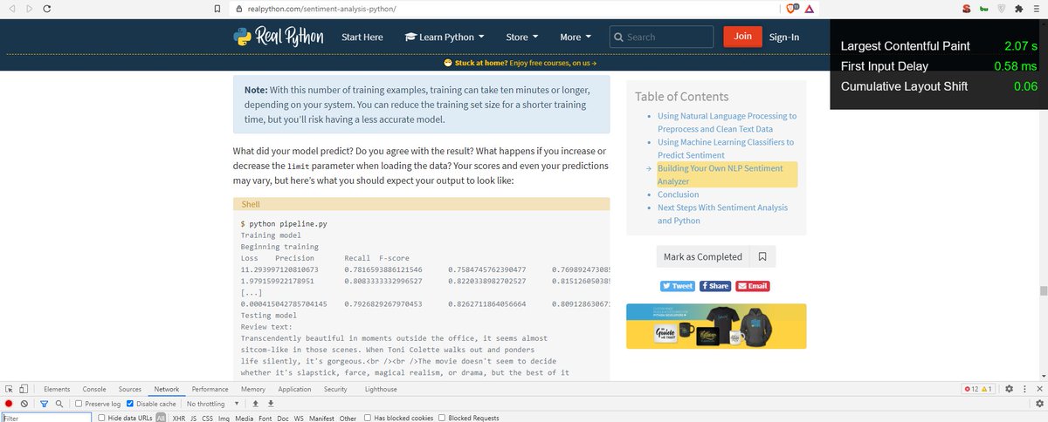
Task: Open the No throttling dropdown
Action: [212, 404]
